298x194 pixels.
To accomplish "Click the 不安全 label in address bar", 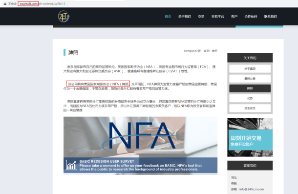I will (x=12, y=3).
